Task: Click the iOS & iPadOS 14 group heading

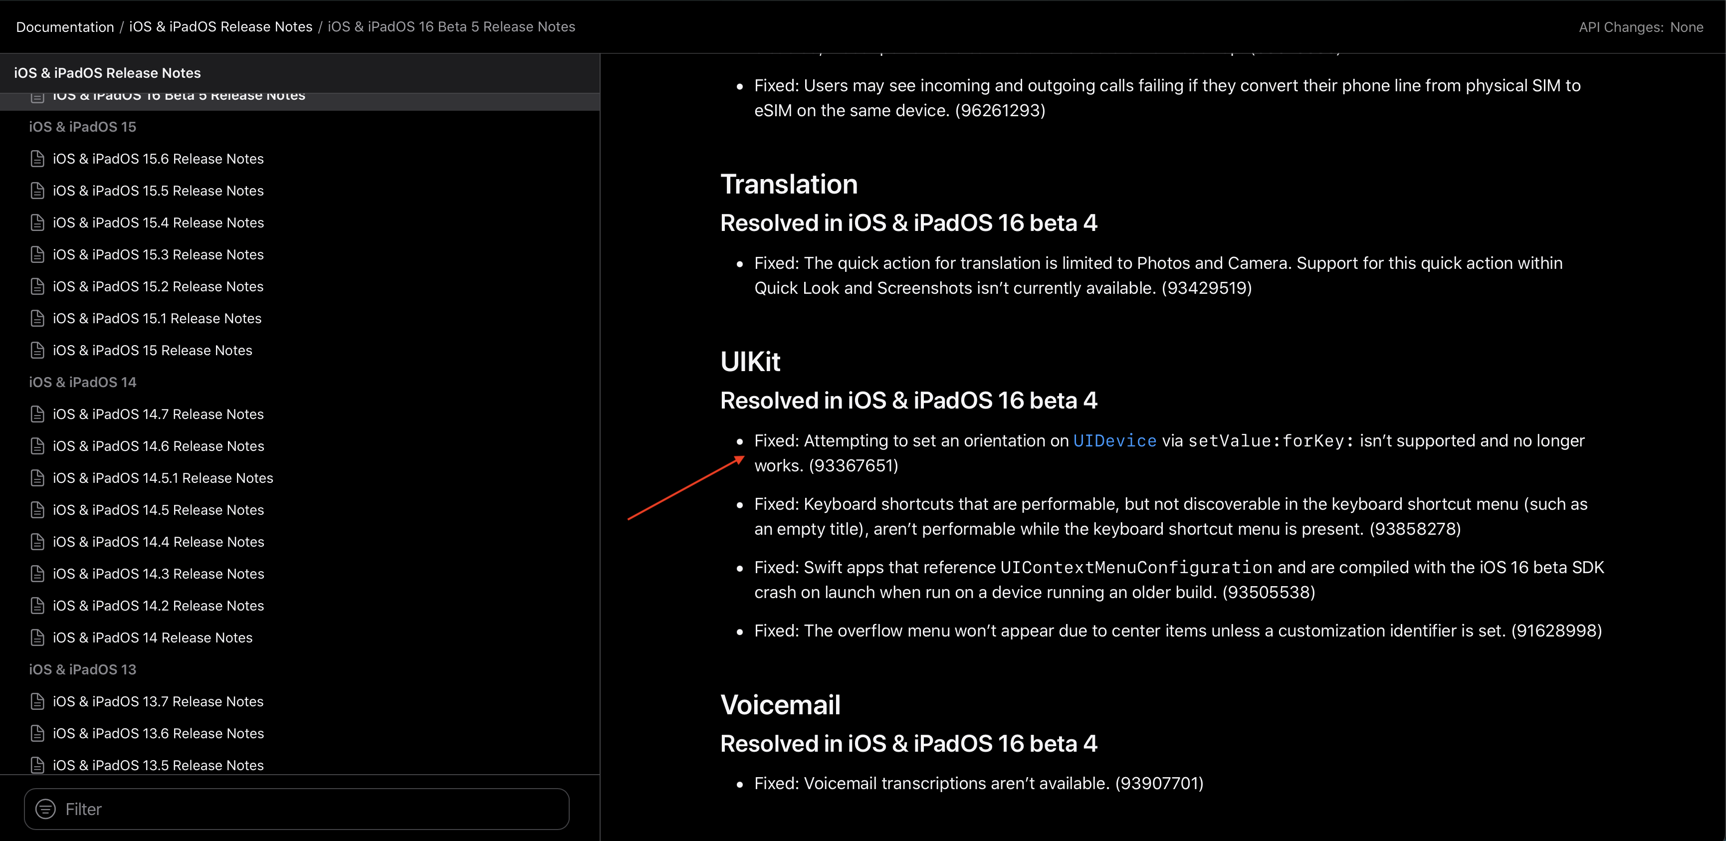Action: pyautogui.click(x=82, y=382)
